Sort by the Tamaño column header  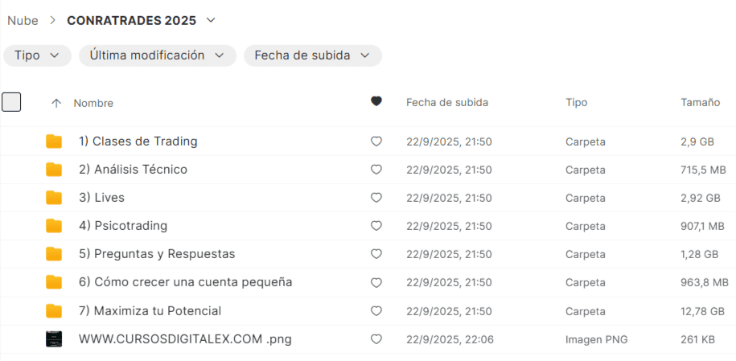700,103
